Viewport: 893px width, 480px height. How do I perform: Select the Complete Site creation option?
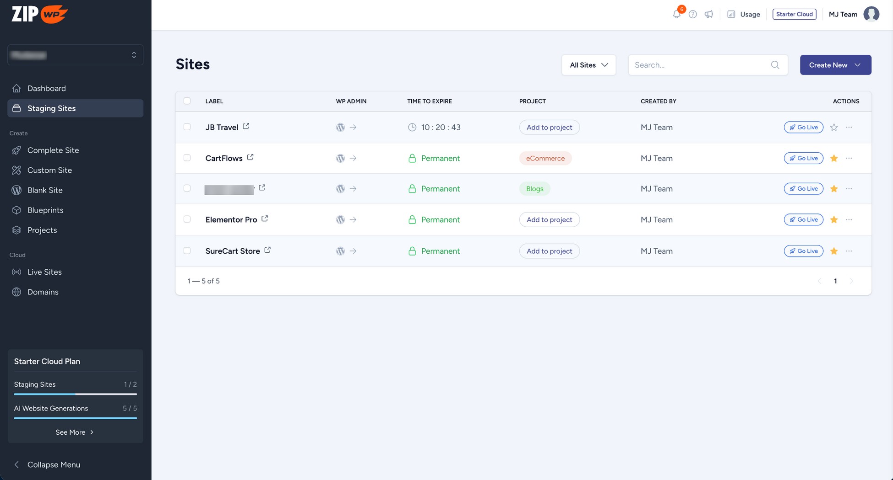tap(53, 150)
